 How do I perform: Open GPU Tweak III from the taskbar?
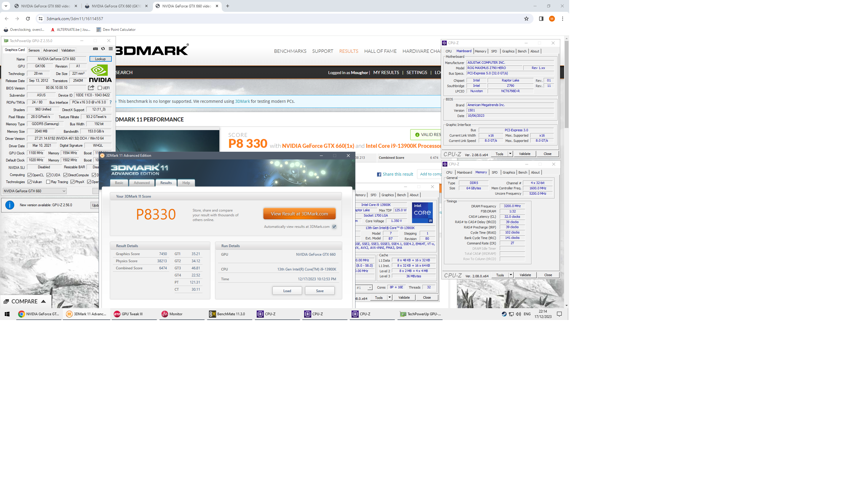[x=134, y=314]
